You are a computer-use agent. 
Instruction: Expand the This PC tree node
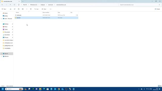(x=2, y=54)
